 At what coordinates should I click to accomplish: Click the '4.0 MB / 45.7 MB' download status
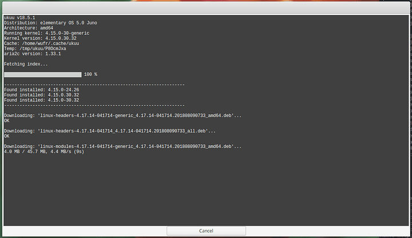point(44,152)
